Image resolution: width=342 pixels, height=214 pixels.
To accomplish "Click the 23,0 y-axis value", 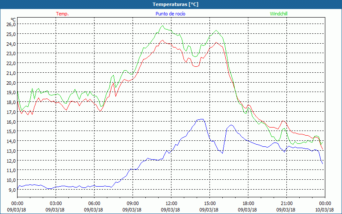I will (11, 53).
